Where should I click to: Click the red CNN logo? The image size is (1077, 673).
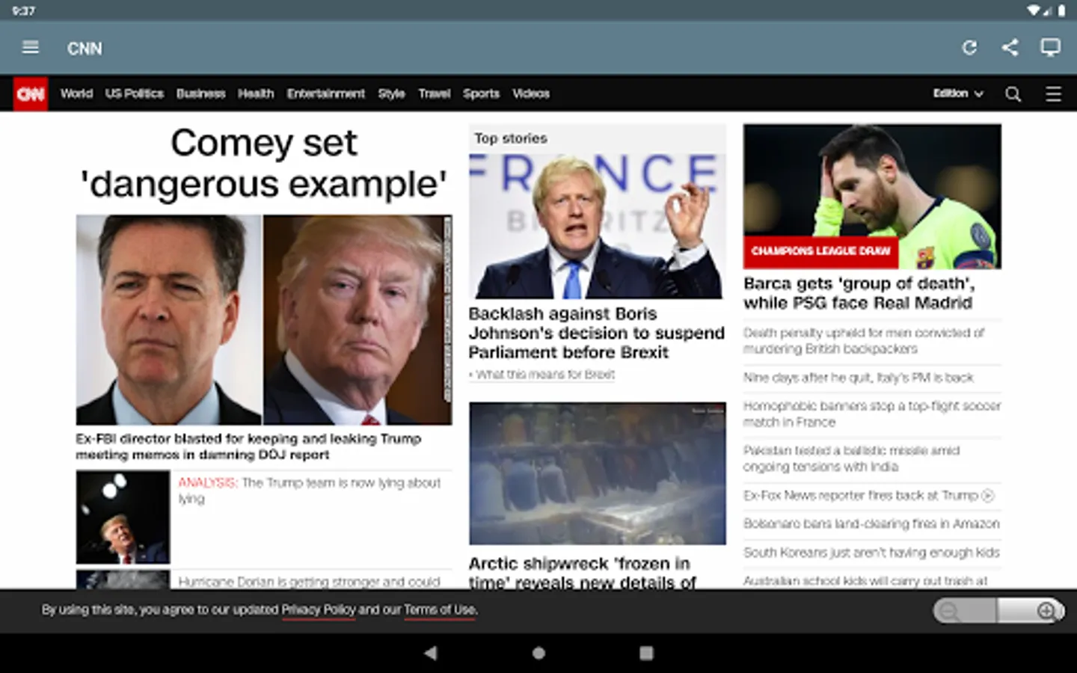click(x=31, y=93)
